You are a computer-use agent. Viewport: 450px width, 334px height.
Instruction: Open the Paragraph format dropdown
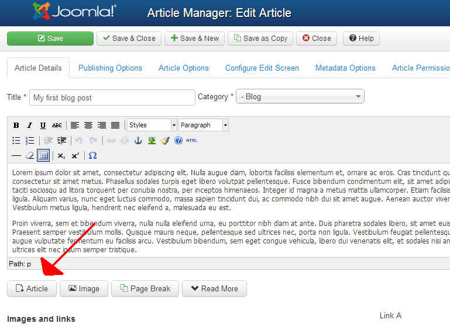pos(204,125)
